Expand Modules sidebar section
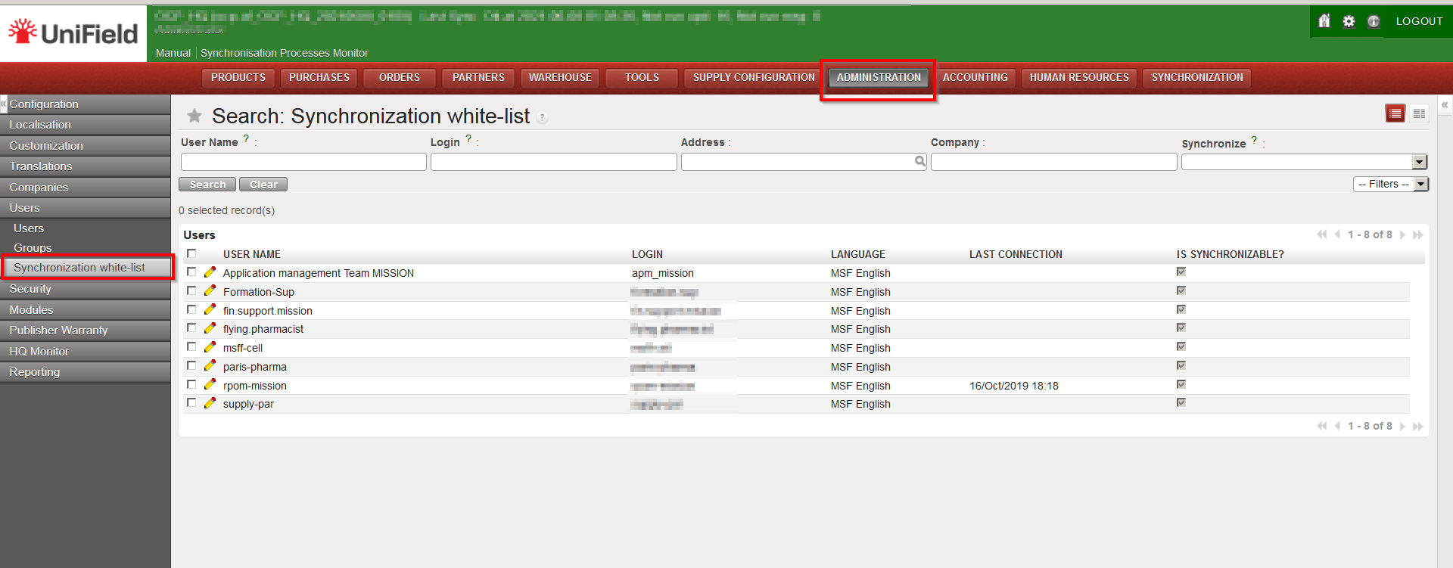1453x568 pixels. 85,310
